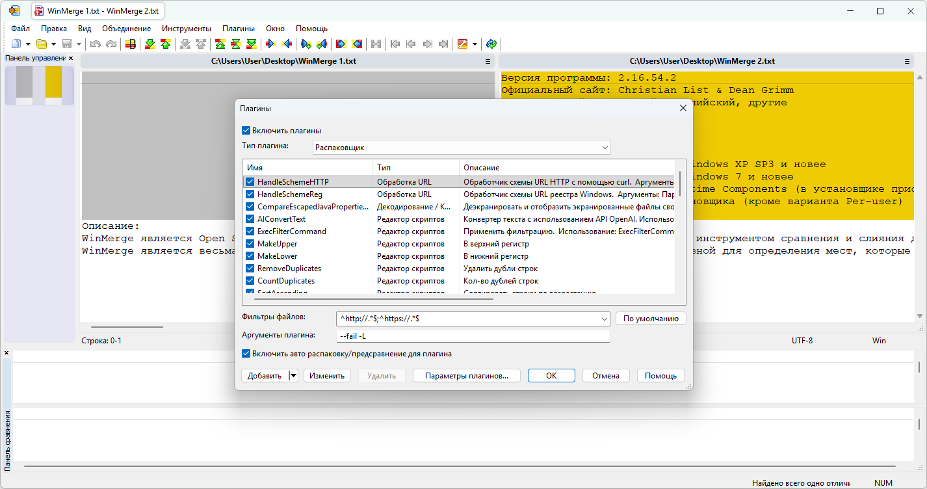Click the Options wrench toolbar icon
The width and height of the screenshot is (927, 489).
point(462,44)
